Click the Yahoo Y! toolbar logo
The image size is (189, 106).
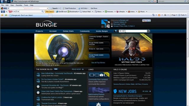pyautogui.click(x=11, y=11)
